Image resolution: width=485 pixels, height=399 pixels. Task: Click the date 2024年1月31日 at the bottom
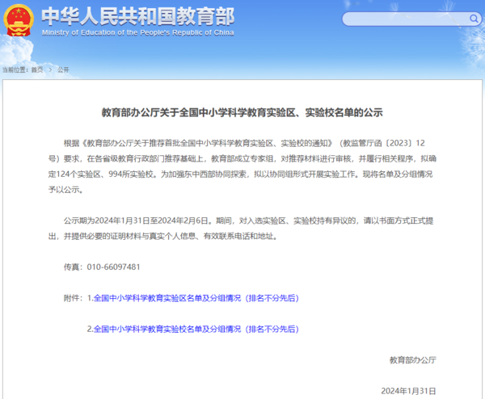click(x=408, y=391)
